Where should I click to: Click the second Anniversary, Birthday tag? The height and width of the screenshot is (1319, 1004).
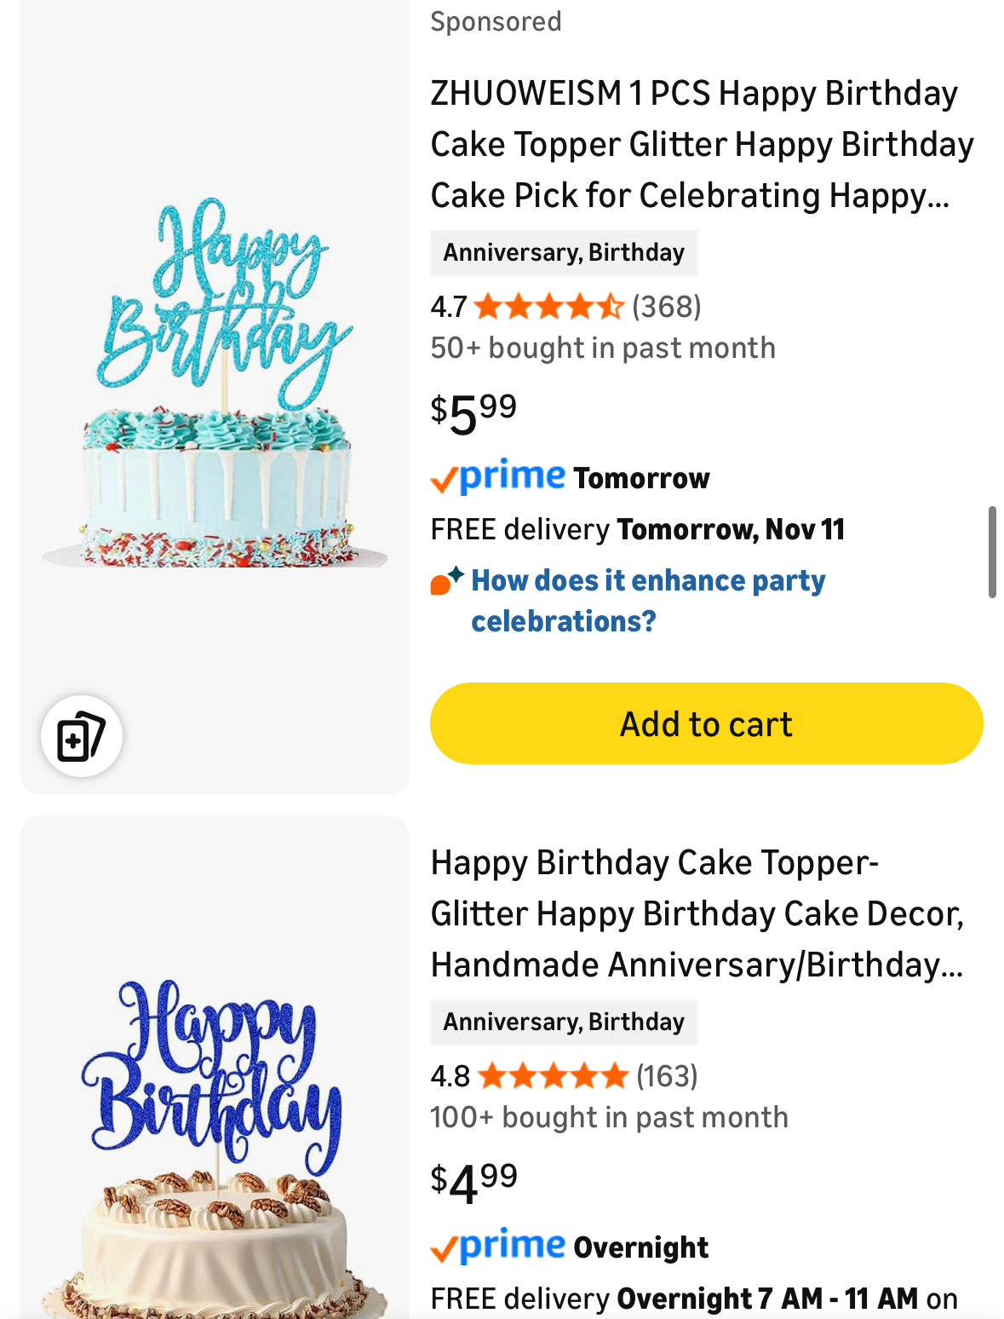(x=563, y=1022)
